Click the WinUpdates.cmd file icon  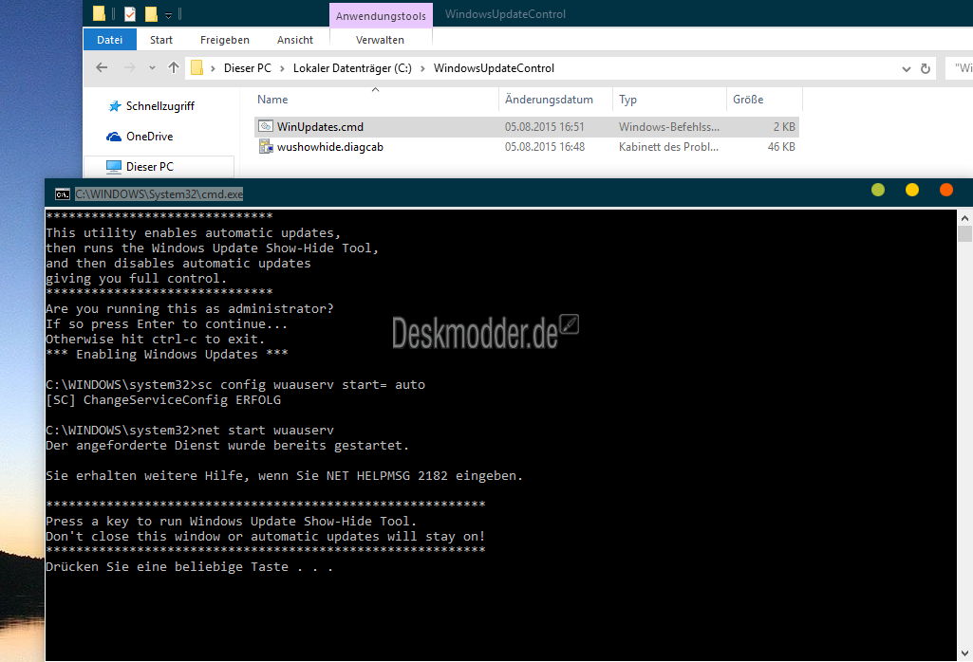266,126
